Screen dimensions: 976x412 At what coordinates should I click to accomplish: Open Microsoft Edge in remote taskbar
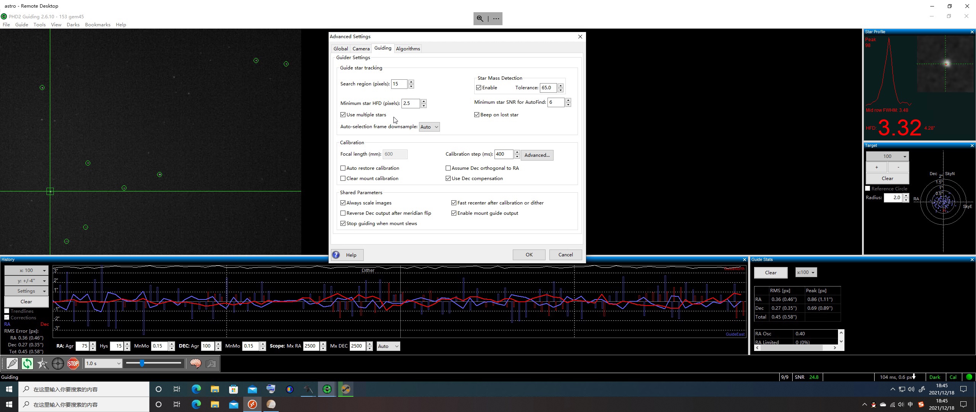point(196,389)
